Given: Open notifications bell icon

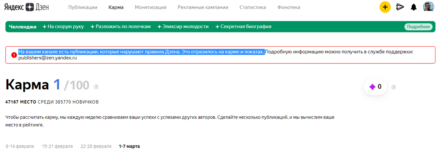Looking at the screenshot, I should coord(414,7).
